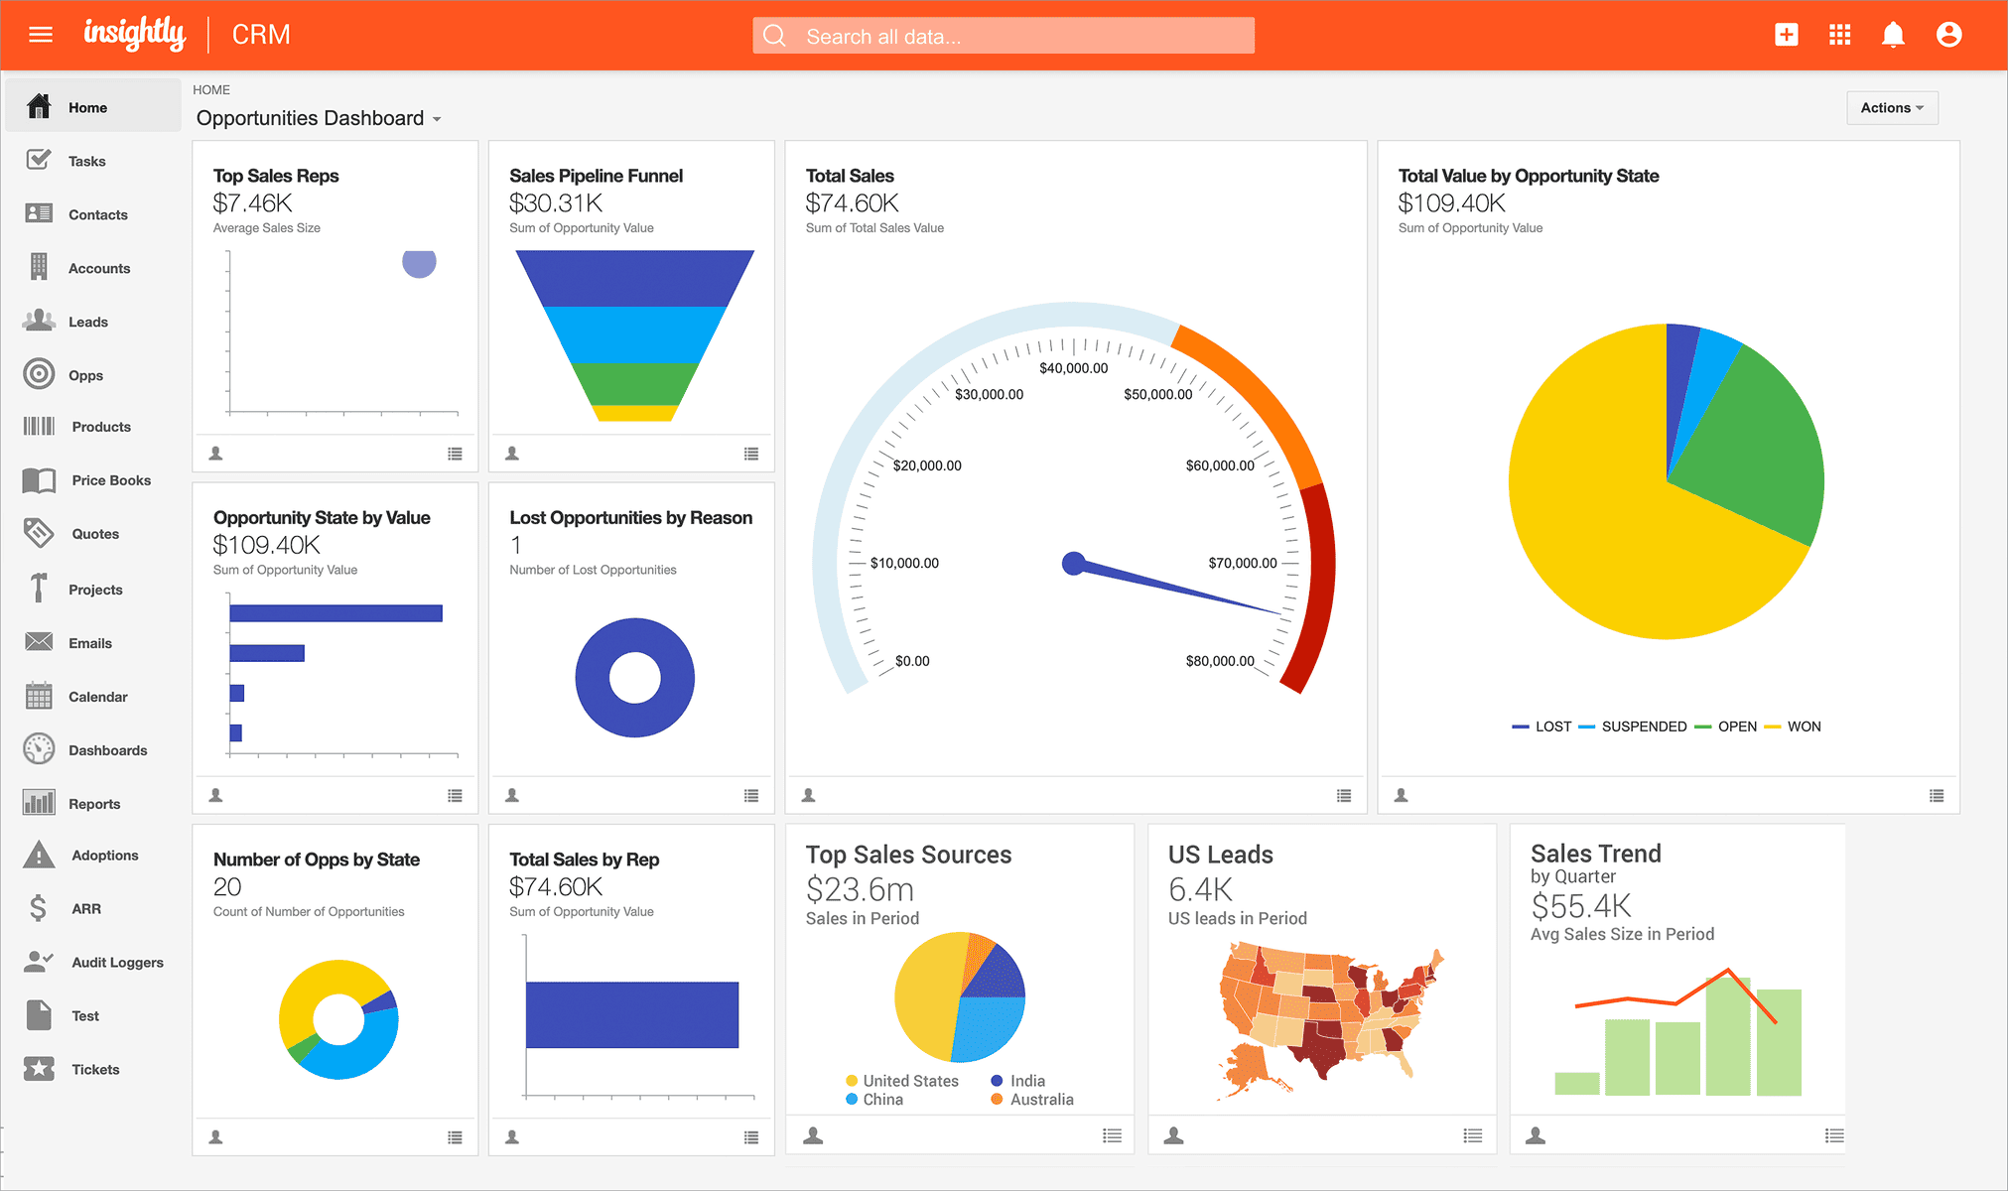Click the grid/apps menu icon
Screen dimensions: 2008x1191
[1840, 36]
